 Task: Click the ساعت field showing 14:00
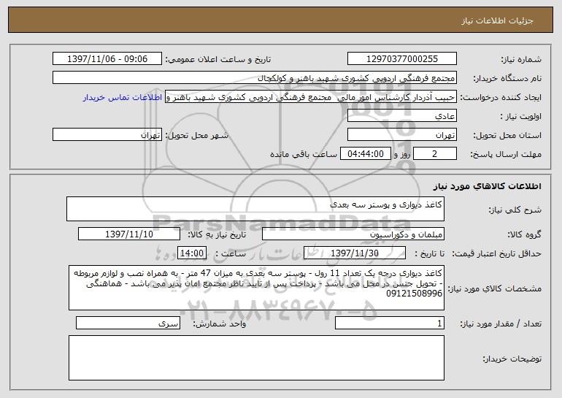[x=192, y=253]
